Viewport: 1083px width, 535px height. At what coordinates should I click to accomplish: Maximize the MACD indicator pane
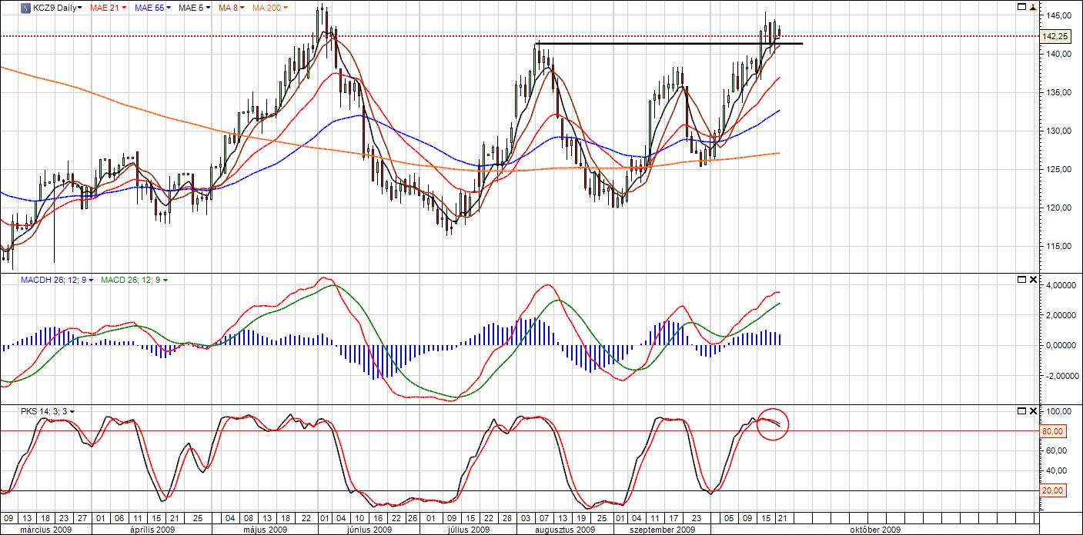tap(1021, 279)
